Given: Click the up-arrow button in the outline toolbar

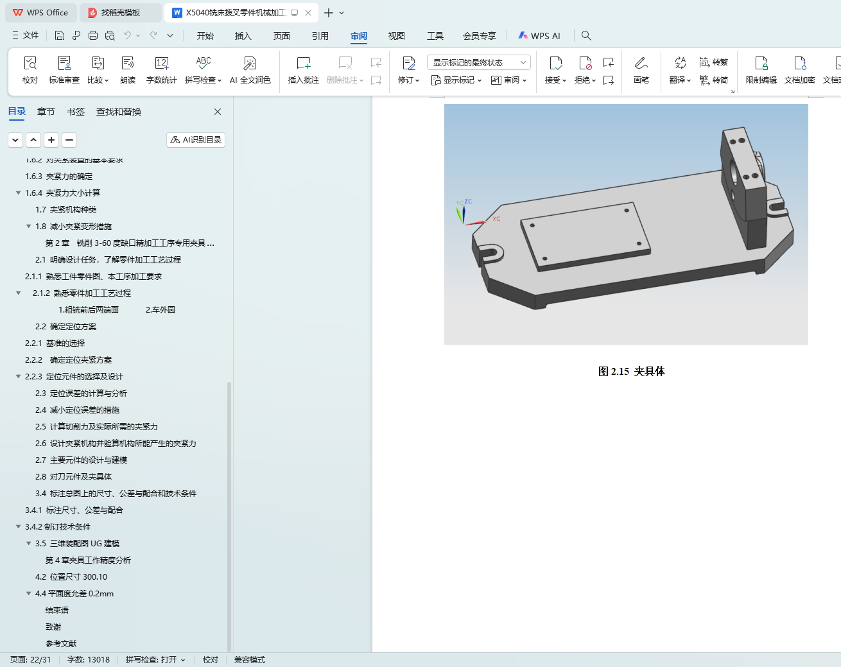Looking at the screenshot, I should coord(33,140).
